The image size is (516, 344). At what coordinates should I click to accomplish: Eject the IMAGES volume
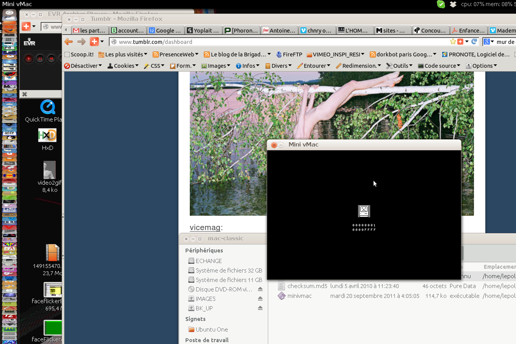coord(260,298)
